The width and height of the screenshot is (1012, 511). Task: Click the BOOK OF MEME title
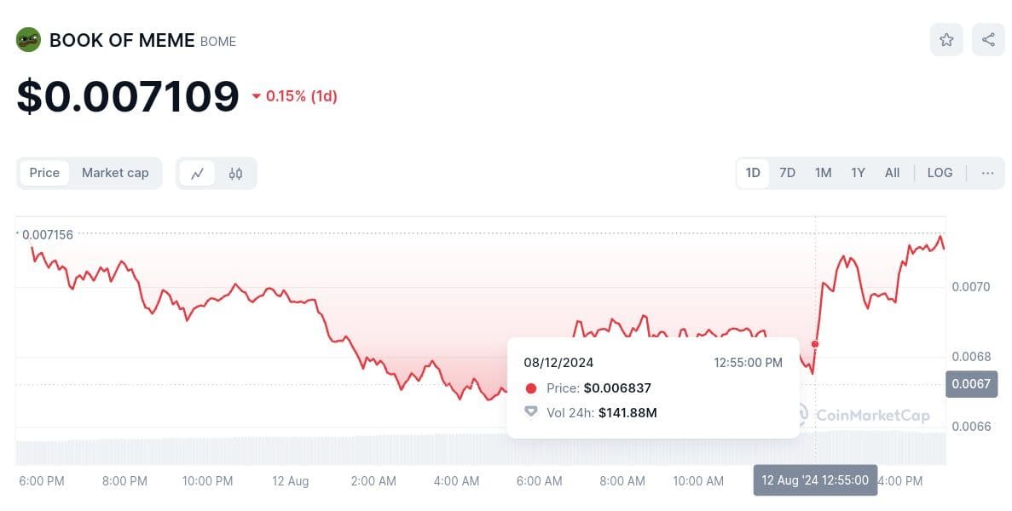click(122, 40)
